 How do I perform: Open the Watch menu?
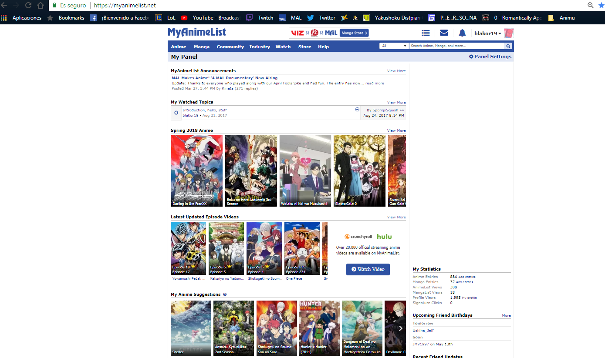(283, 47)
